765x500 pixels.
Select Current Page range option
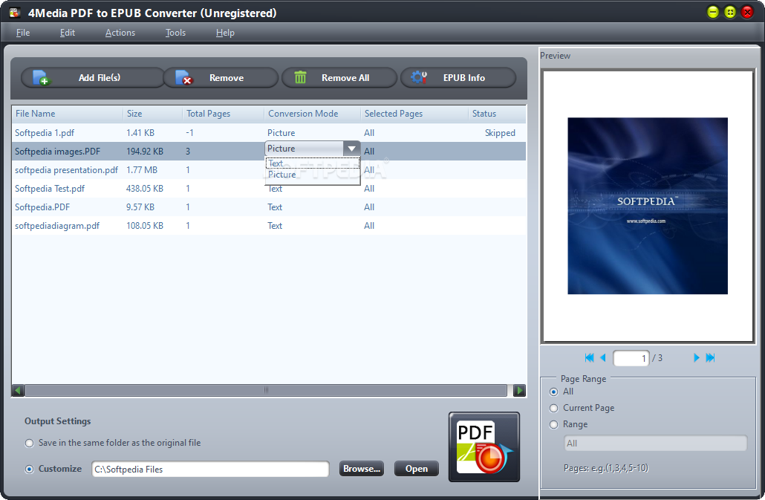(553, 408)
